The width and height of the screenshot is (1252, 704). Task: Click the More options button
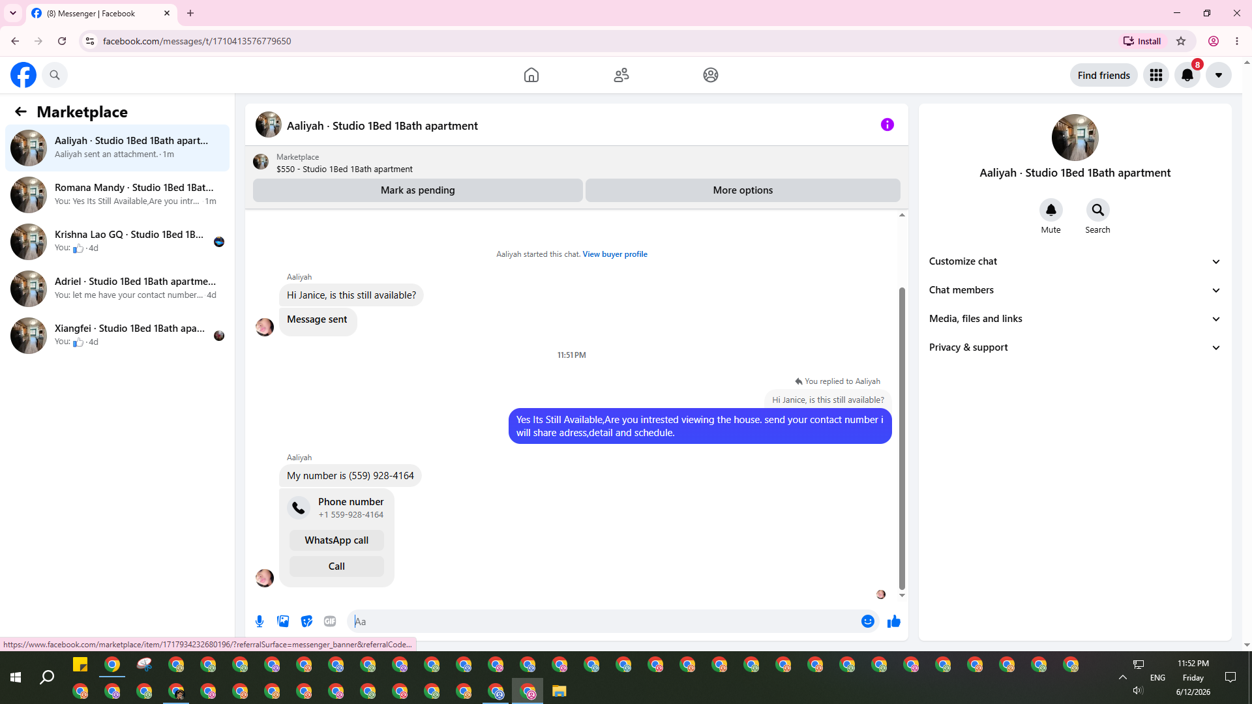tap(743, 190)
